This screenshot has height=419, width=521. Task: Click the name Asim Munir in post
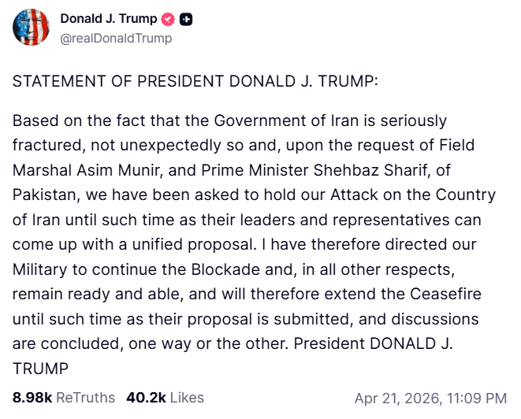pos(107,170)
